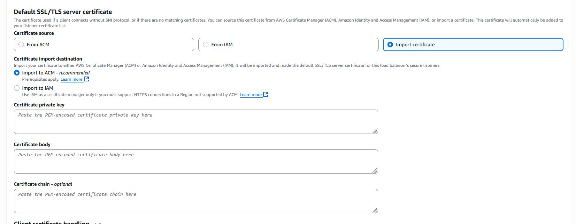
Task: Click the Default SSL/TLS server certificate heading
Action: click(x=63, y=12)
